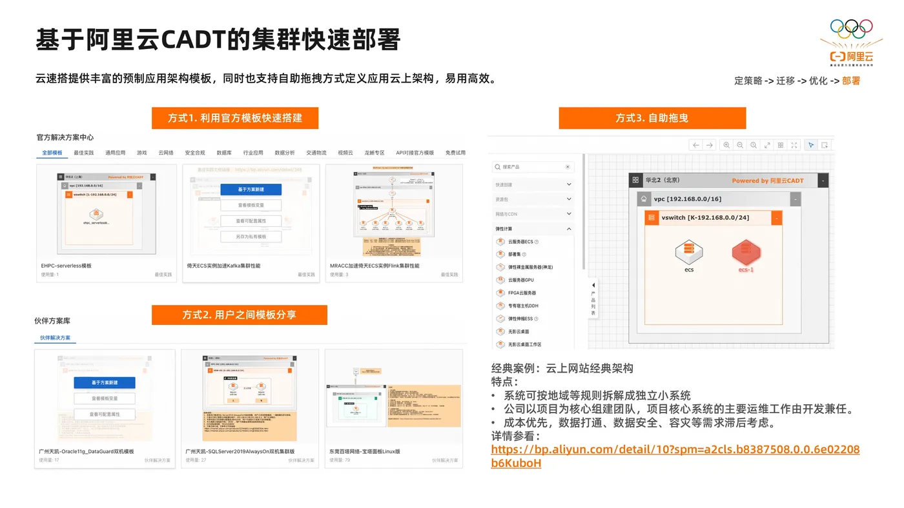The width and height of the screenshot is (904, 508).
Task: Select the red ecs-1 node on canvas
Action: pyautogui.click(x=746, y=251)
